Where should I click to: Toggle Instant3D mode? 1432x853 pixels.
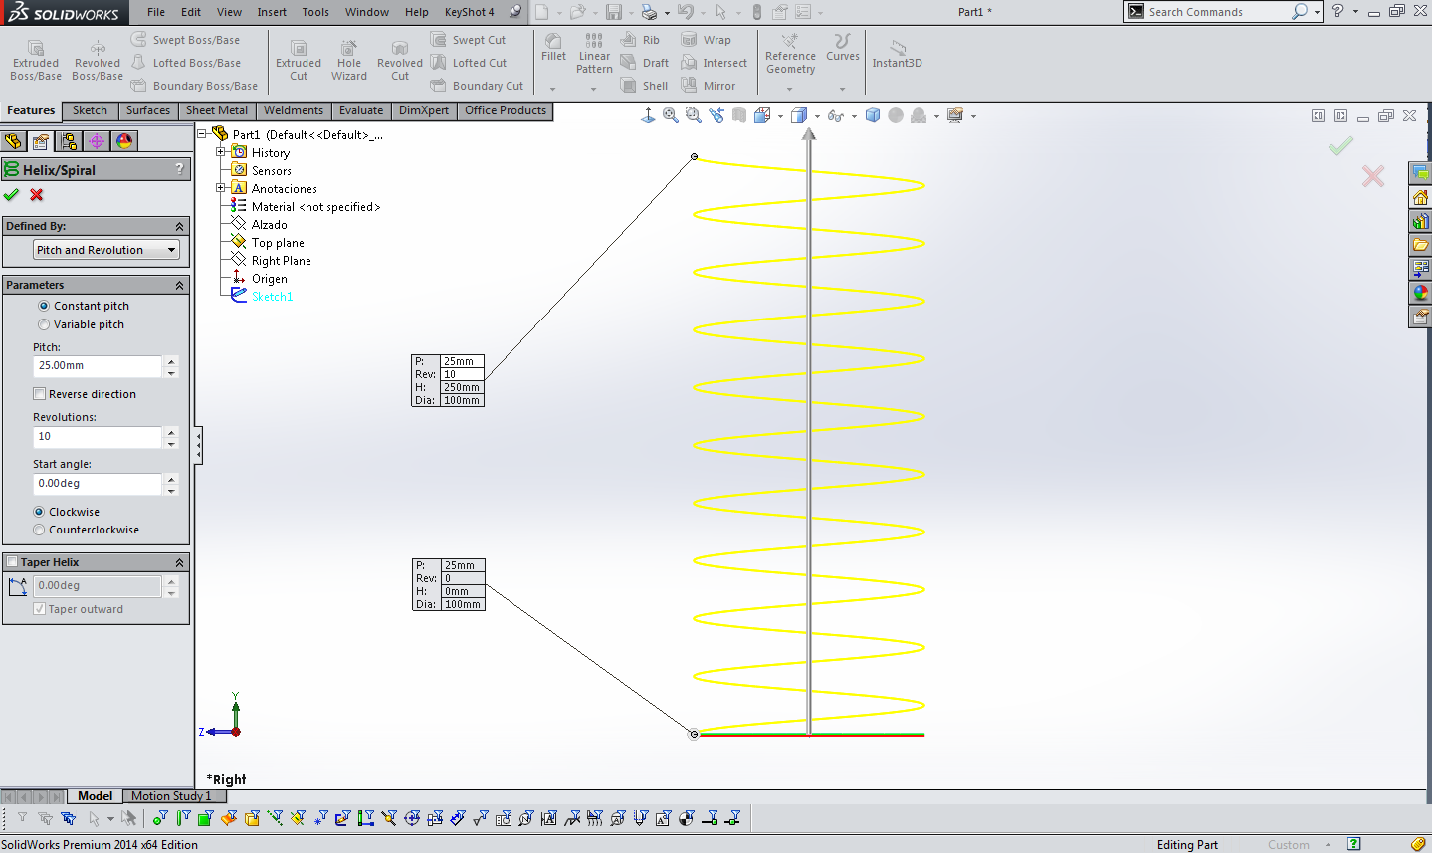[895, 57]
